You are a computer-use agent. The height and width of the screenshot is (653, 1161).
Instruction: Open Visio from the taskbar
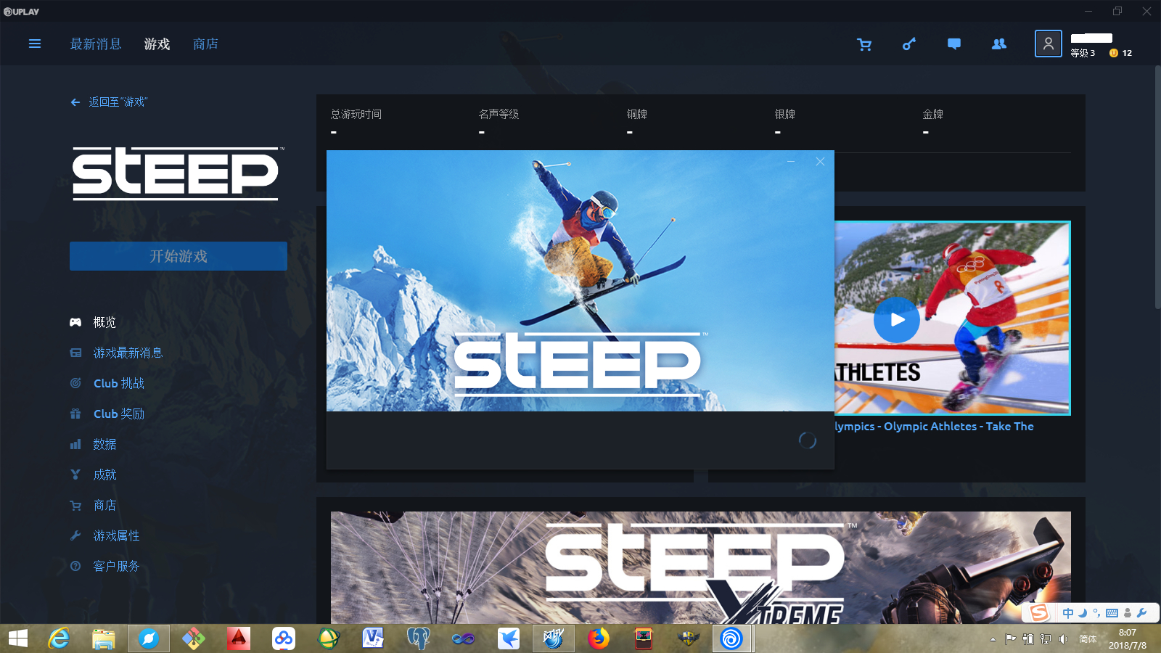pos(374,638)
